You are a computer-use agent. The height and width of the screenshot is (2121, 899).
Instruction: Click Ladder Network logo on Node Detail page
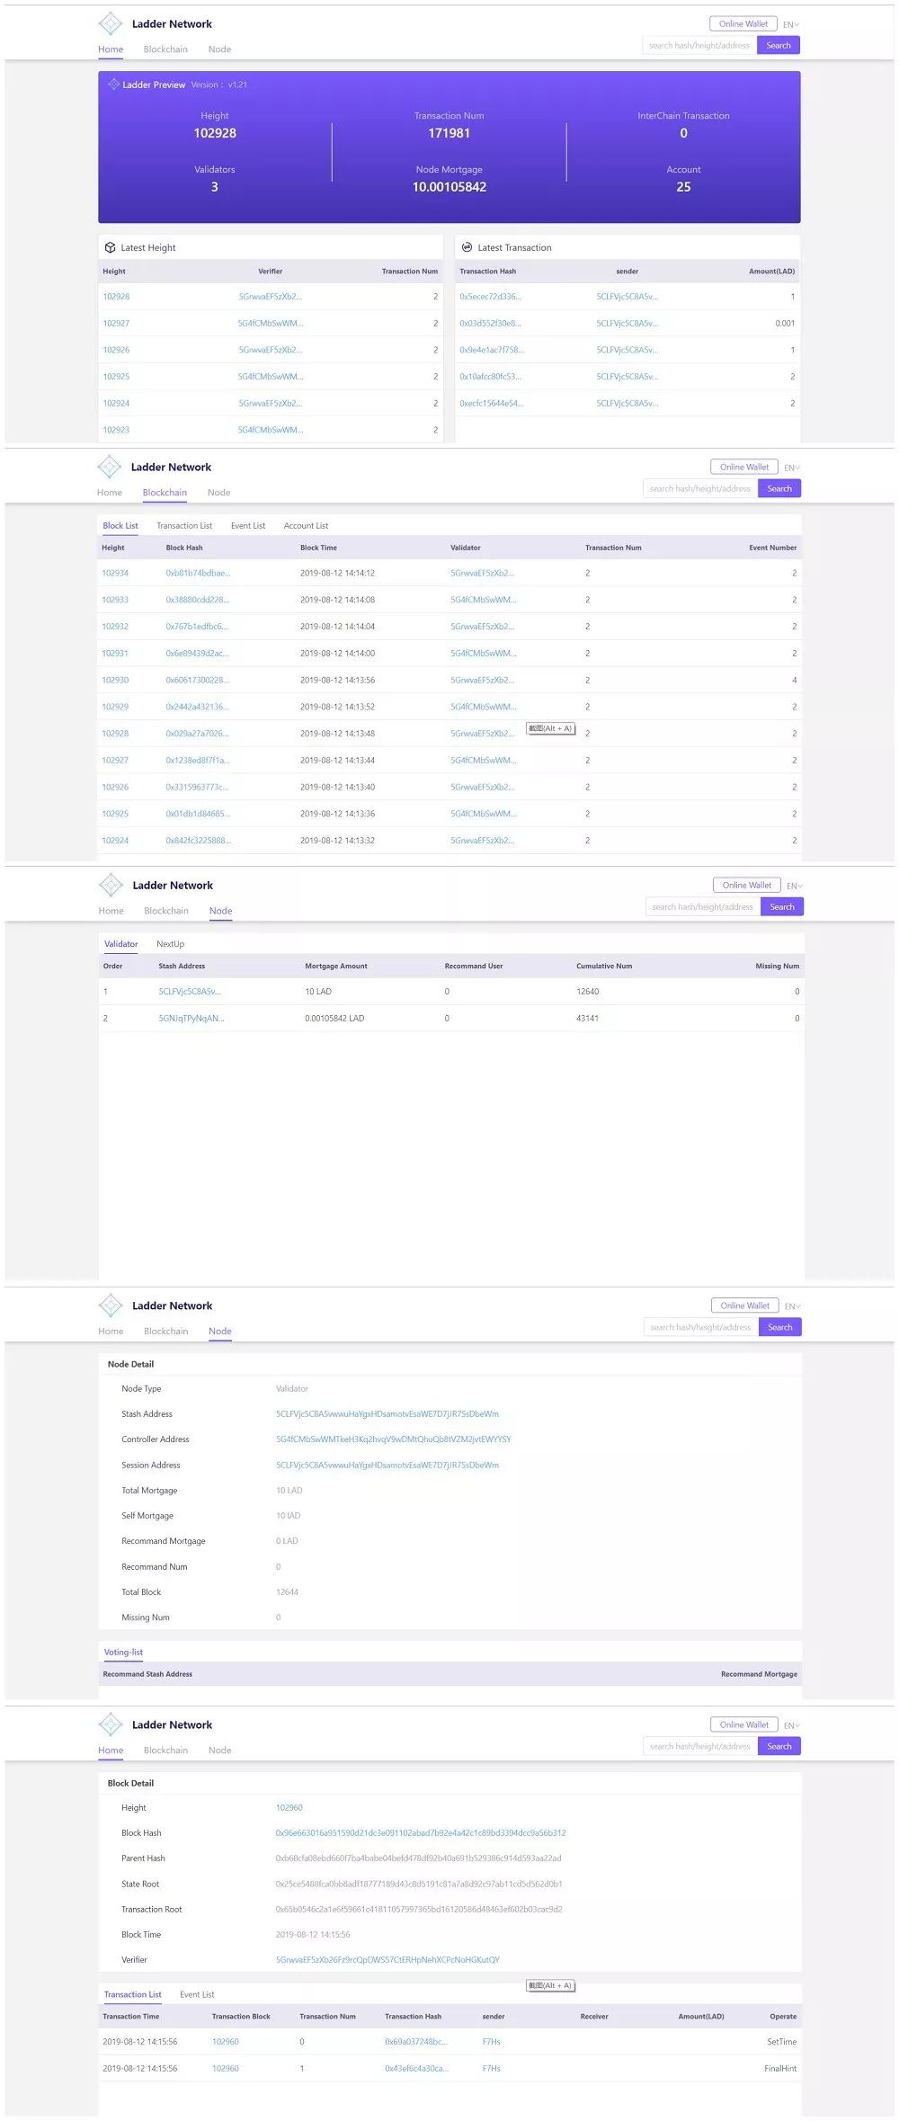pyautogui.click(x=111, y=1305)
